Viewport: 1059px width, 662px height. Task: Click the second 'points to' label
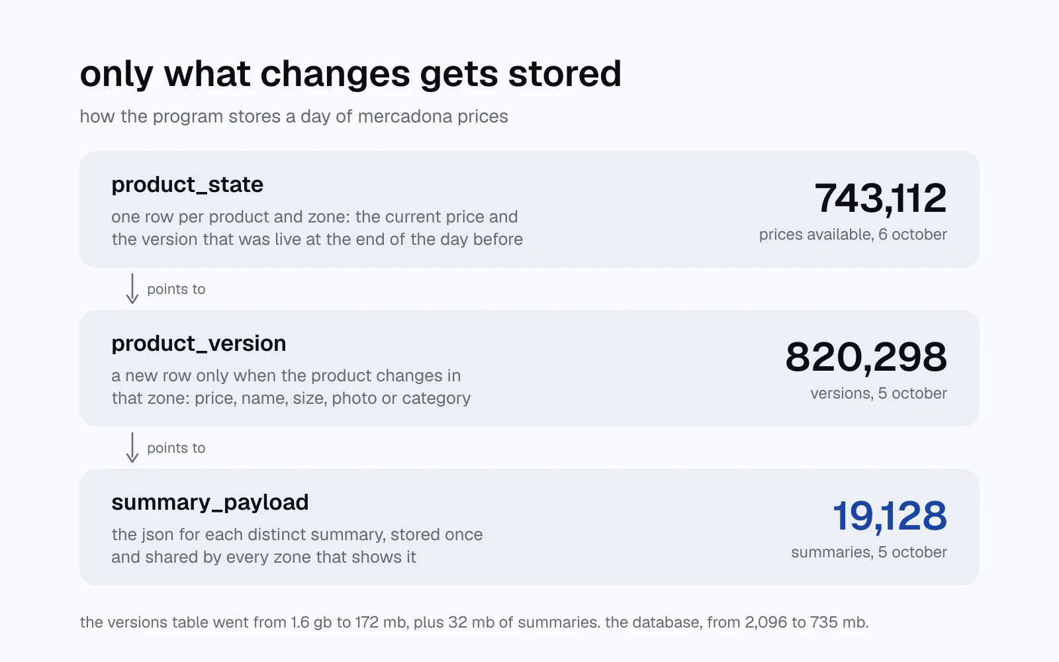coord(176,448)
